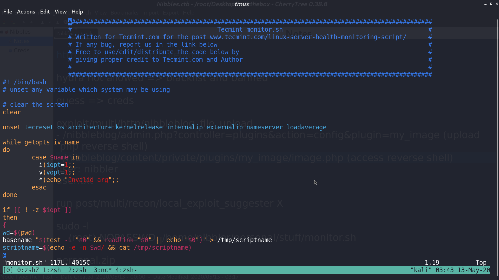
Task: Click the "v)vopt=1;;" line
Action: click(x=57, y=172)
